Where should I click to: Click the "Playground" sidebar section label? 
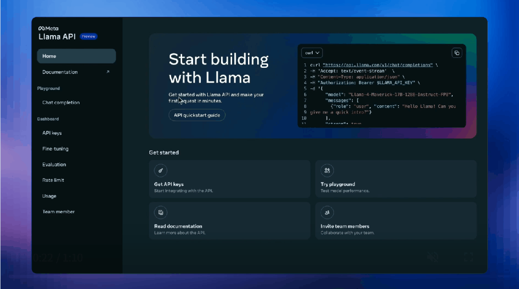pyautogui.click(x=49, y=88)
